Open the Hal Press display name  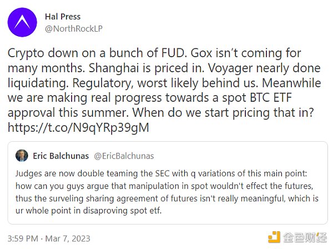point(63,17)
